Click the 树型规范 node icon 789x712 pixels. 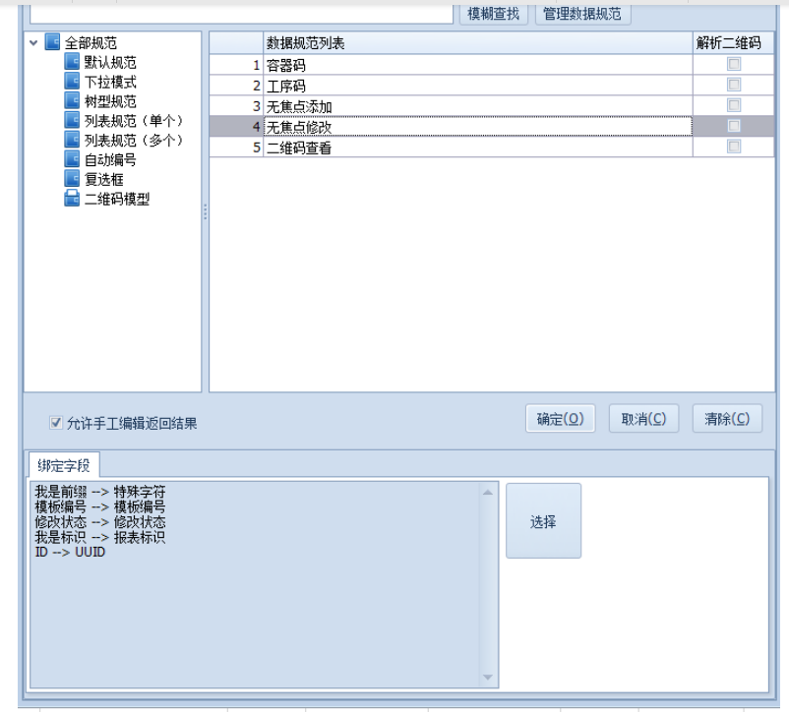point(72,101)
